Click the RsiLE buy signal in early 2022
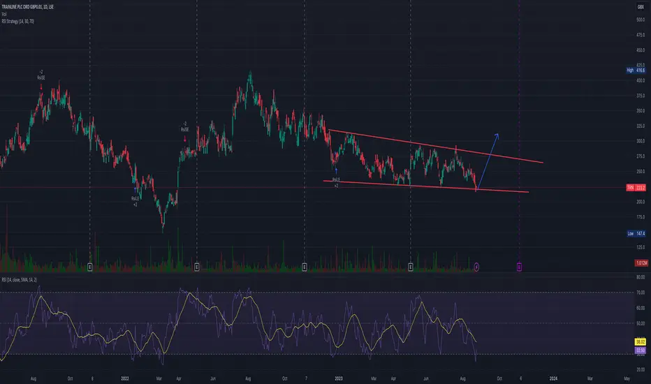Viewport: 651px width, 384px height. coord(136,198)
